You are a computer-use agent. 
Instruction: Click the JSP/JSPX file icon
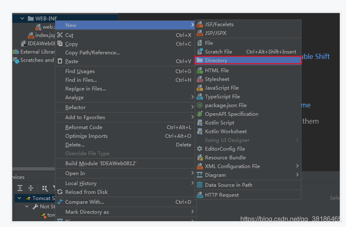(x=200, y=33)
